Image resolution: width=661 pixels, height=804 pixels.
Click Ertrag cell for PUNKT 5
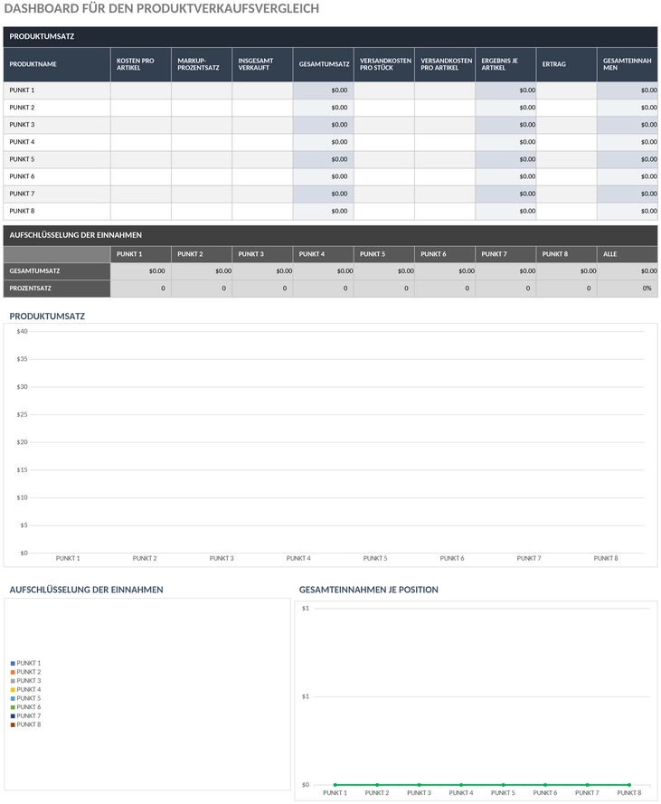coord(567,159)
